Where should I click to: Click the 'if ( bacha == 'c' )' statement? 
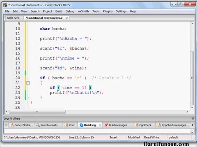coord(63,78)
